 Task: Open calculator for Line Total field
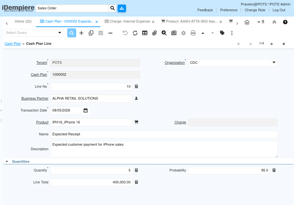click(136, 182)
